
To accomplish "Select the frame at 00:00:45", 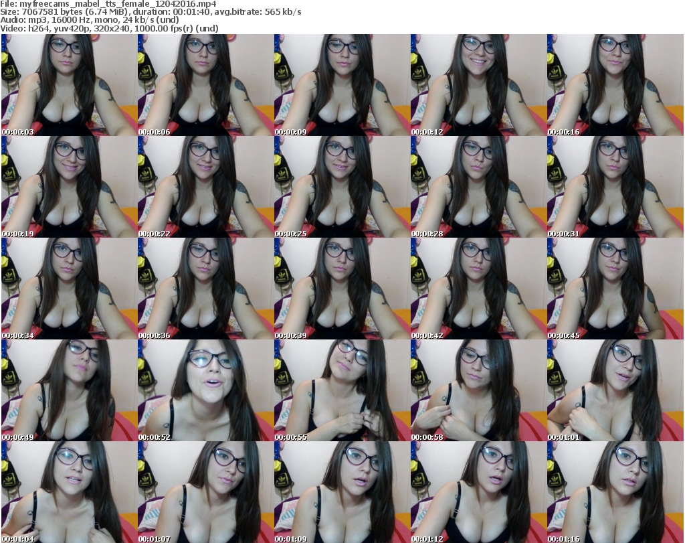I will click(615, 289).
